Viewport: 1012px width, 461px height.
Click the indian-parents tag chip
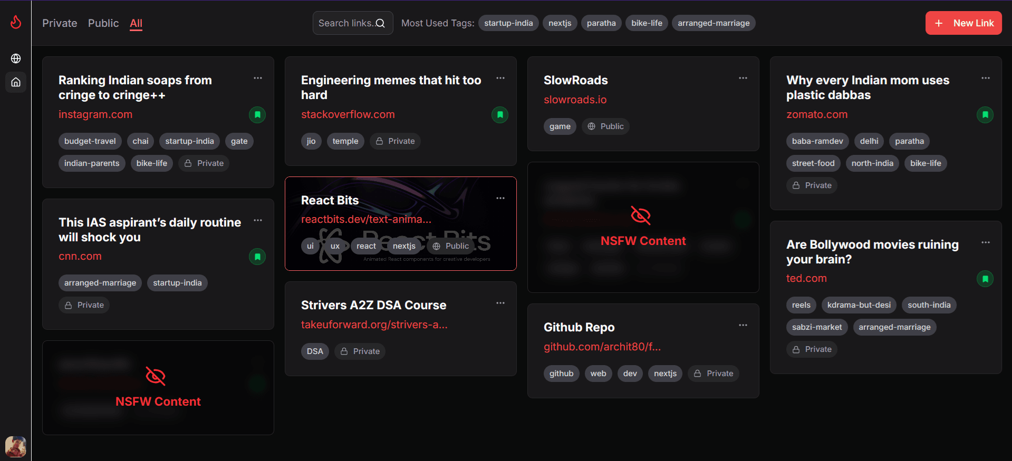pos(92,163)
